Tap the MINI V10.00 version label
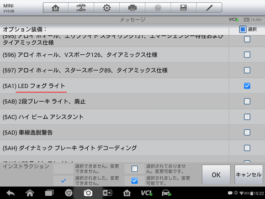This screenshot has width=265, height=199. pos(9,8)
